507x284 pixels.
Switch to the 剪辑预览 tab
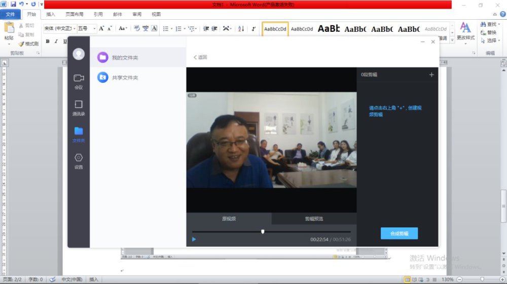click(314, 219)
